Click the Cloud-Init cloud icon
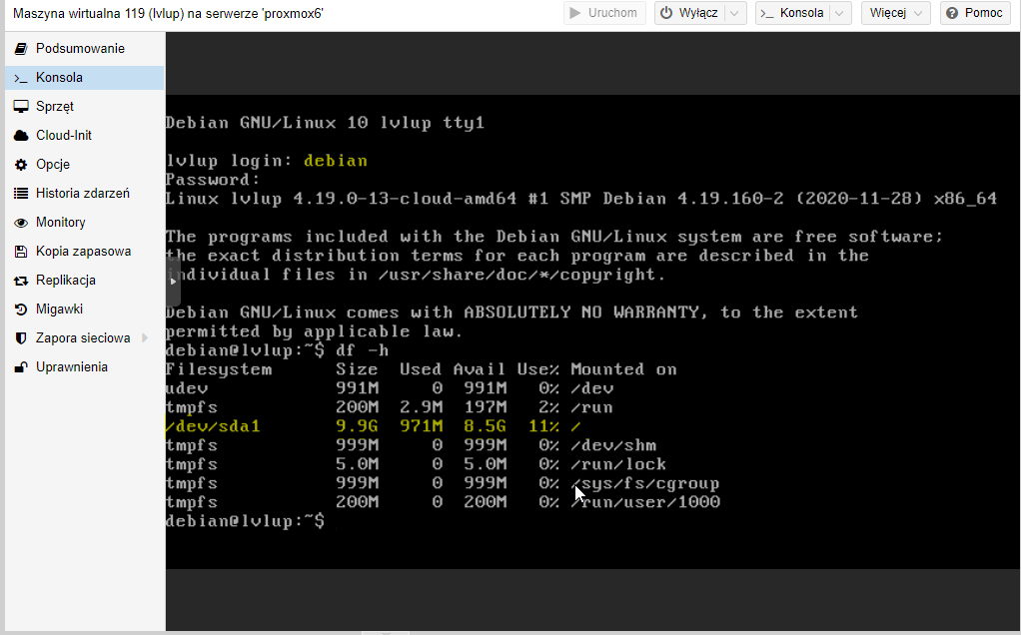The width and height of the screenshot is (1021, 635). tap(21, 136)
